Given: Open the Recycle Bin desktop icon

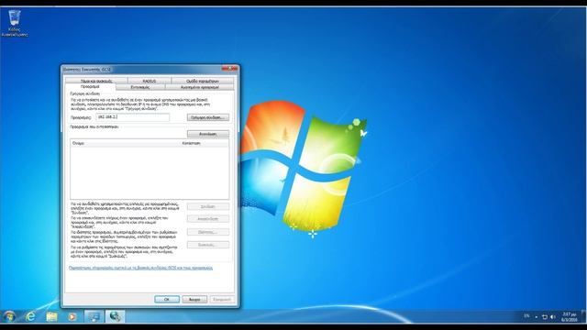Looking at the screenshot, I should tap(15, 24).
